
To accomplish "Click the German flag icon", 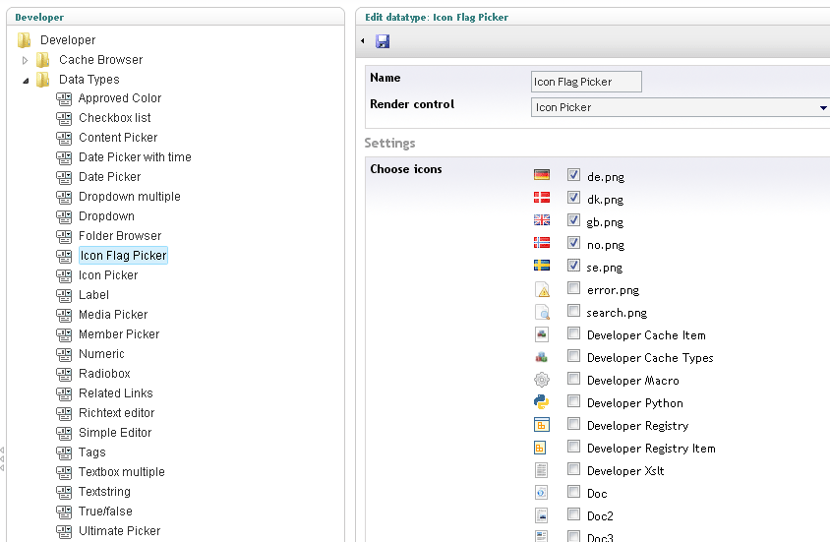I will coord(542,175).
